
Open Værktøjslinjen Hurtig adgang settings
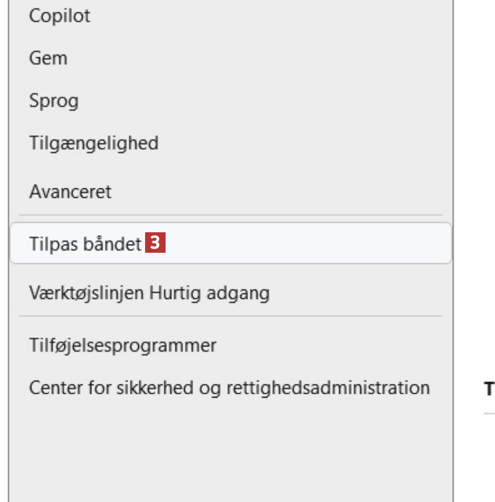pyautogui.click(x=149, y=293)
